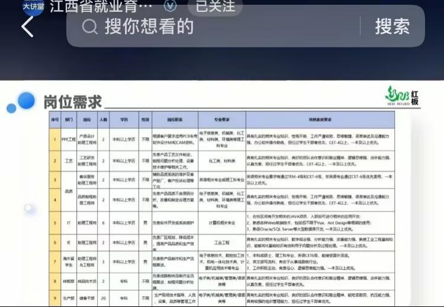Select the PPE工程 department row
Image resolution: width=444 pixels, height=307 pixels.
(x=69, y=138)
